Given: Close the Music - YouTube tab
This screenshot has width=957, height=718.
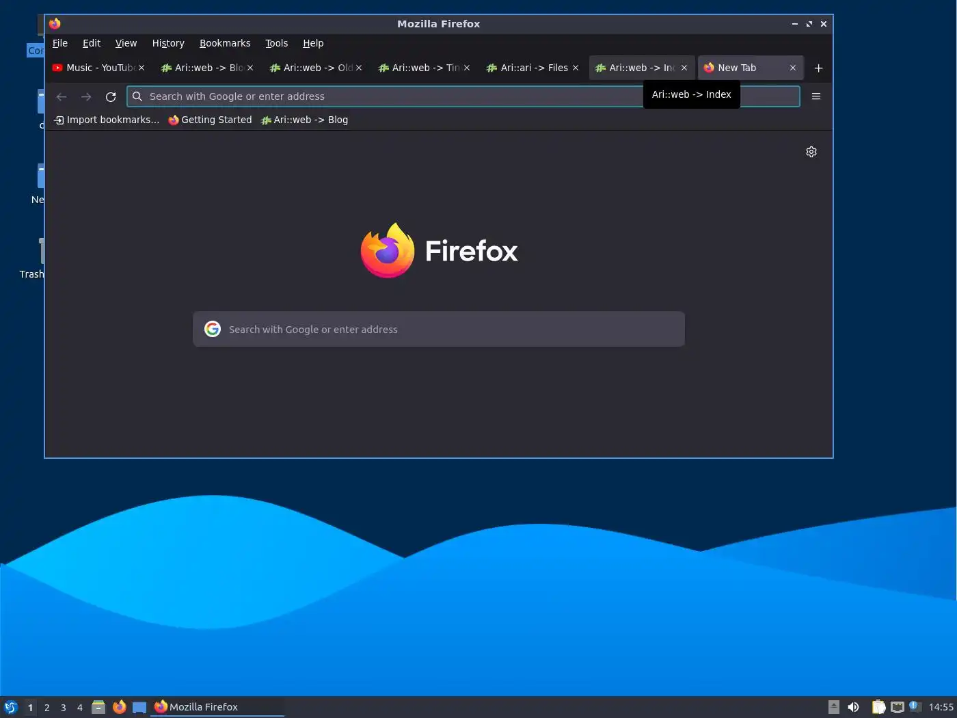Looking at the screenshot, I should tap(141, 68).
